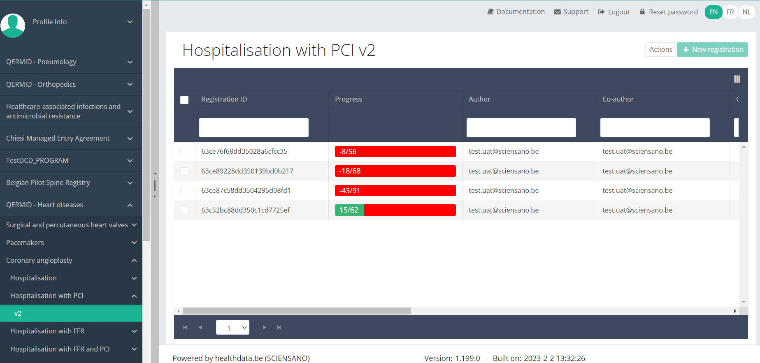Viewport: 760px width, 363px height.
Task: Open the Actions button
Action: tap(660, 50)
